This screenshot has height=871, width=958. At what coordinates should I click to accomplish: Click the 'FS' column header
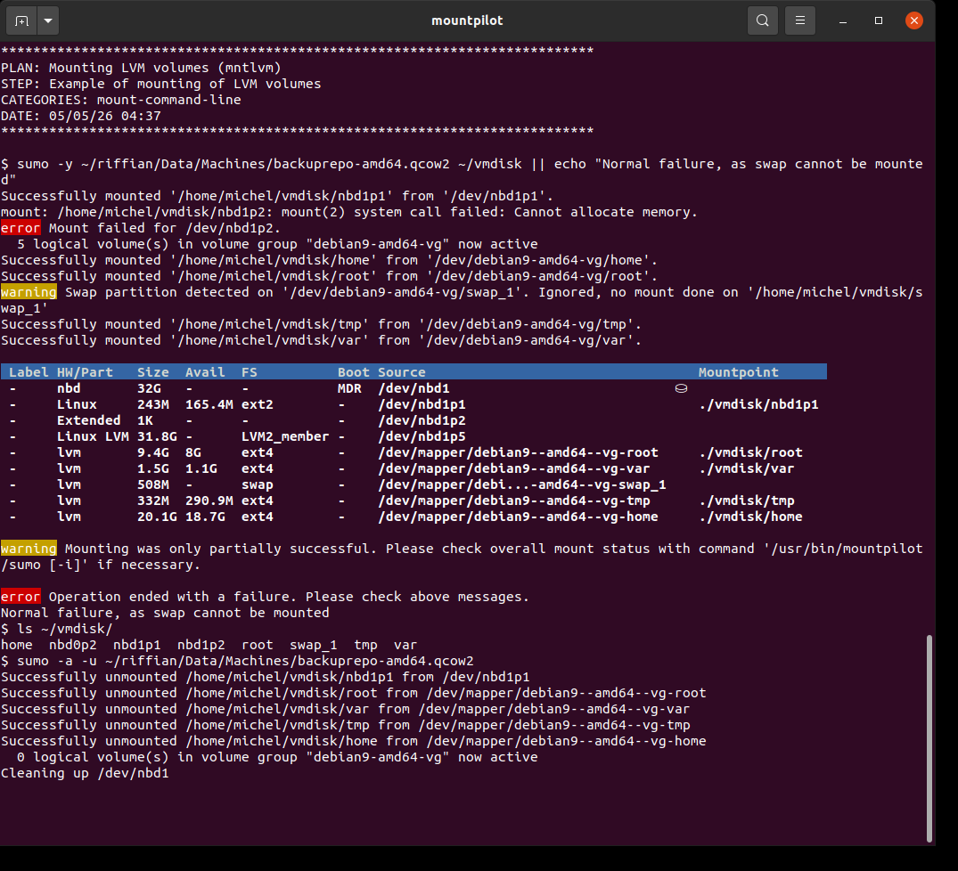250,371
